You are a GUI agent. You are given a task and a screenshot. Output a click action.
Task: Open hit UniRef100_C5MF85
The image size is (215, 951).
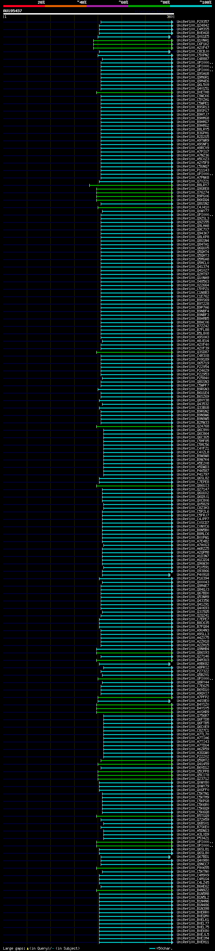coord(193,441)
